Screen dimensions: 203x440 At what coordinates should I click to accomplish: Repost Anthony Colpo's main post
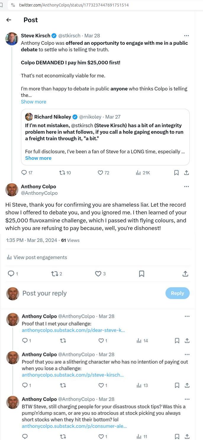coord(54,274)
